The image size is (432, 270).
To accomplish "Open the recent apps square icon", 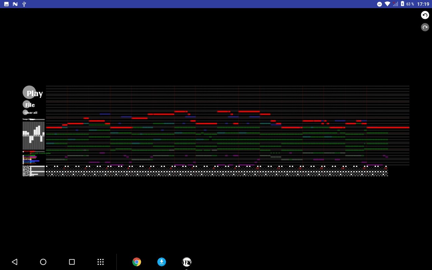I will 72,262.
